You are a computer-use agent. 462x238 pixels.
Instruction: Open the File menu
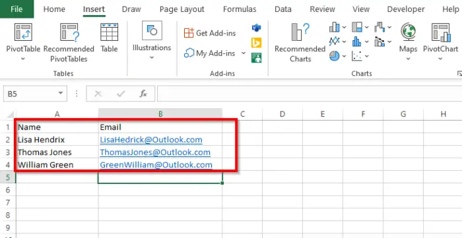tap(16, 9)
